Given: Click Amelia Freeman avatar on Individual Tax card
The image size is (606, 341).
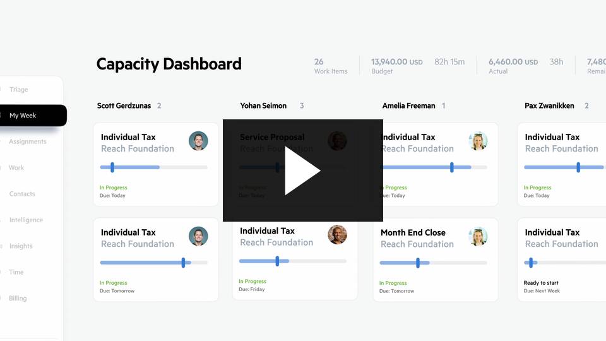Looking at the screenshot, I should tap(478, 141).
